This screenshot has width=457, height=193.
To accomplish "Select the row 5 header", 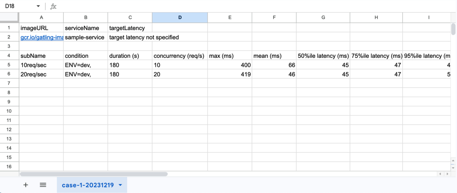I will click(x=9, y=65).
